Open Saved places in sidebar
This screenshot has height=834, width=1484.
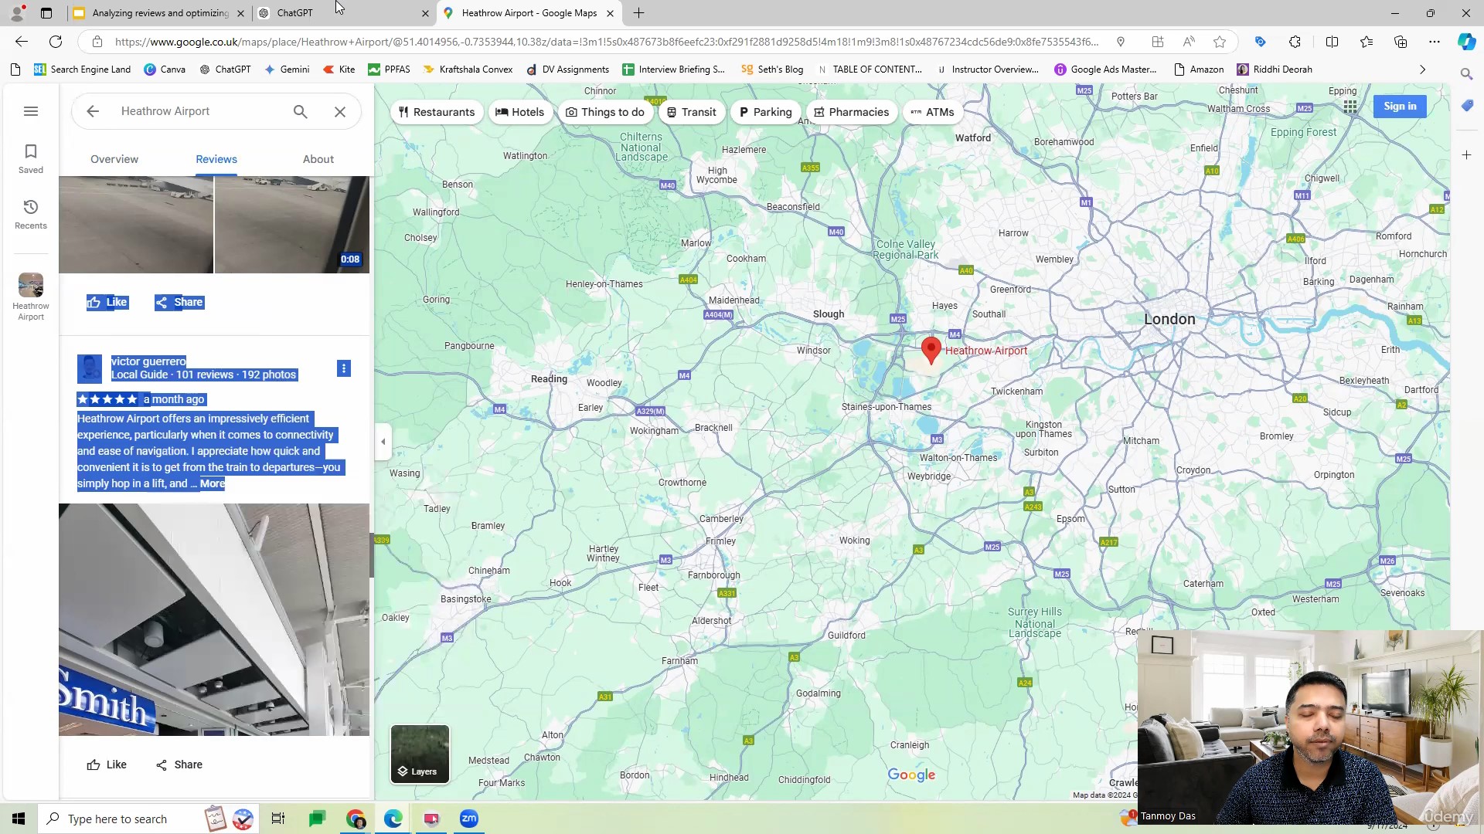point(31,159)
